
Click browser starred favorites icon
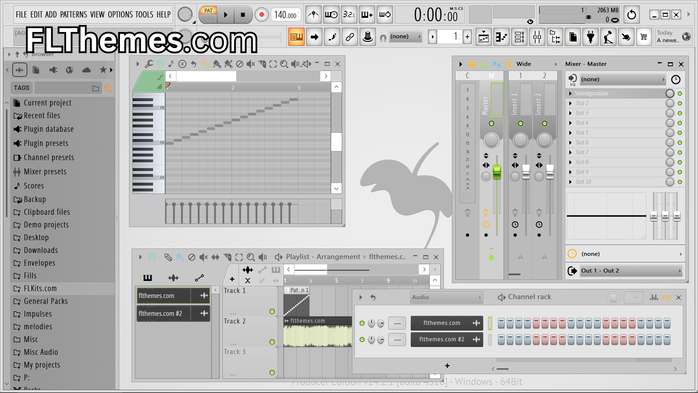tap(103, 70)
